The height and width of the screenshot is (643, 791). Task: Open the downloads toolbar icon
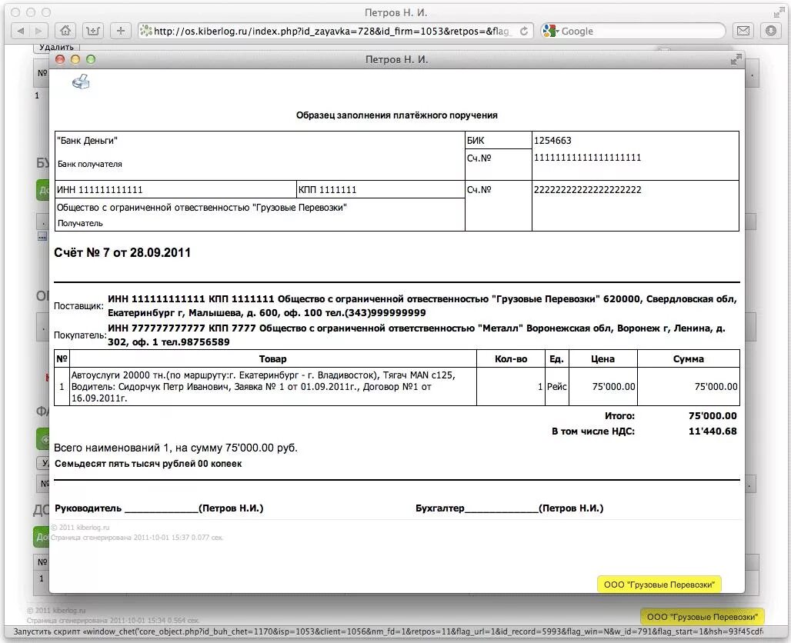tap(770, 31)
